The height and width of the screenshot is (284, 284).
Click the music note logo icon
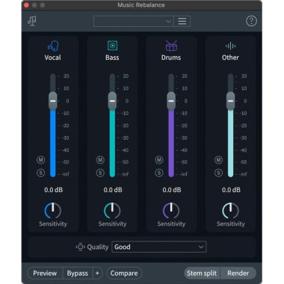(x=31, y=21)
